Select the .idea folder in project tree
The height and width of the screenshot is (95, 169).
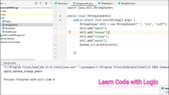4,11
